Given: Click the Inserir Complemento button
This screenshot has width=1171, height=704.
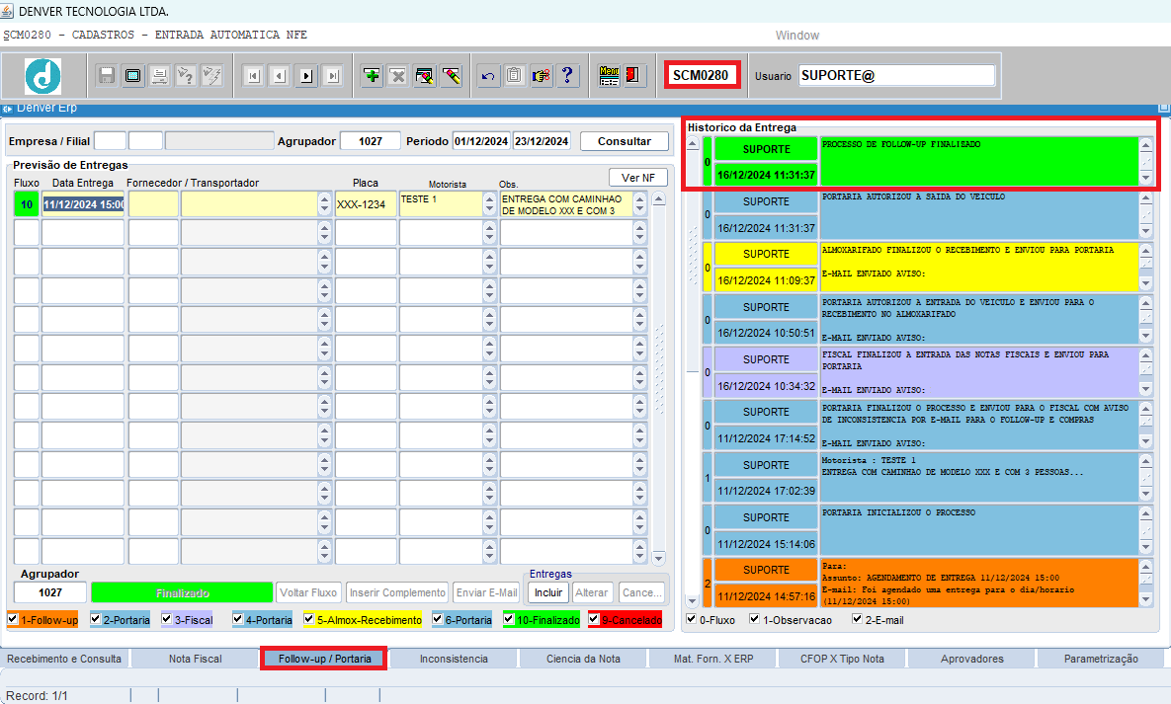Looking at the screenshot, I should tap(397, 592).
